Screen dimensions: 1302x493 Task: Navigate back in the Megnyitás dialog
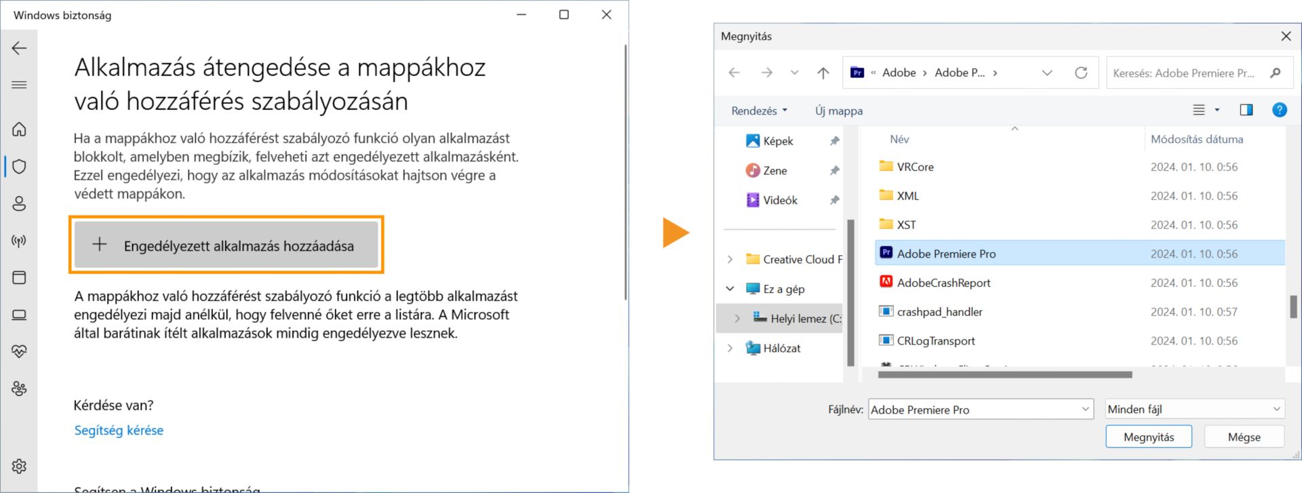734,73
